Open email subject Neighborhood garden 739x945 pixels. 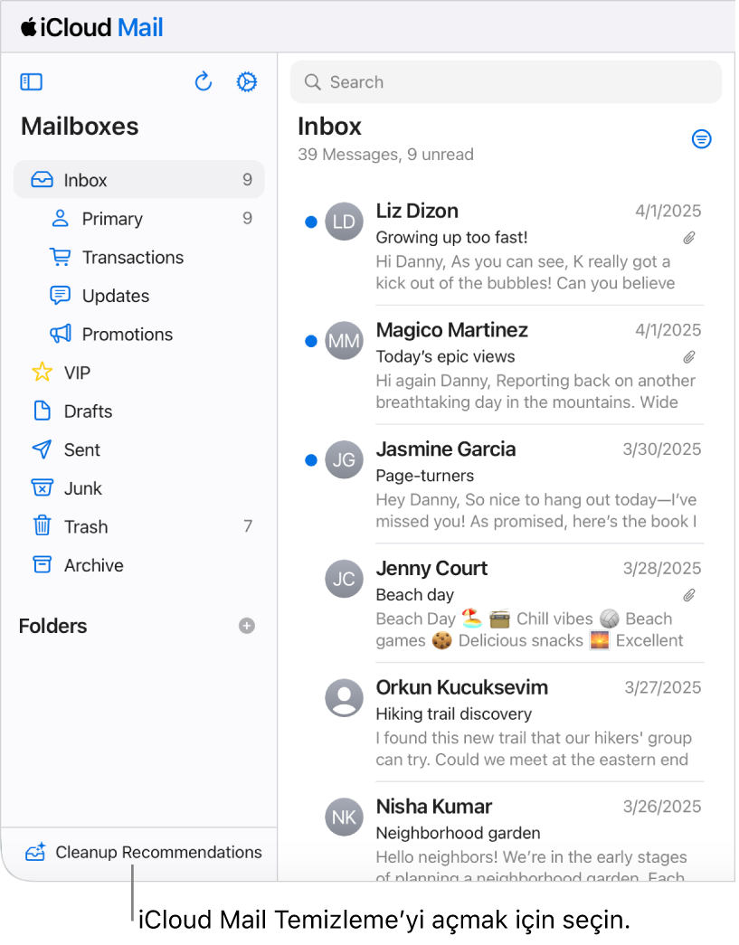click(458, 833)
